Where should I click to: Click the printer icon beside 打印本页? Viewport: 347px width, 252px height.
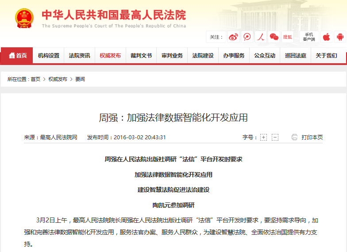click(x=294, y=137)
